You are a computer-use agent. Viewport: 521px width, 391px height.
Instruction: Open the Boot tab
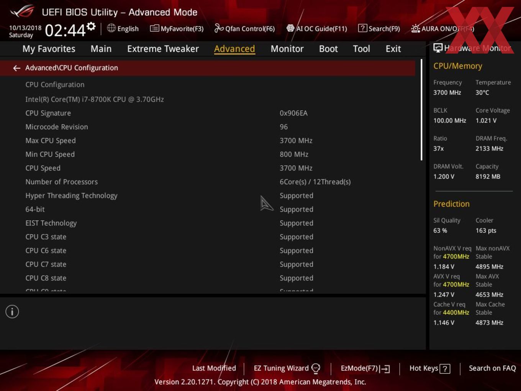pyautogui.click(x=328, y=49)
